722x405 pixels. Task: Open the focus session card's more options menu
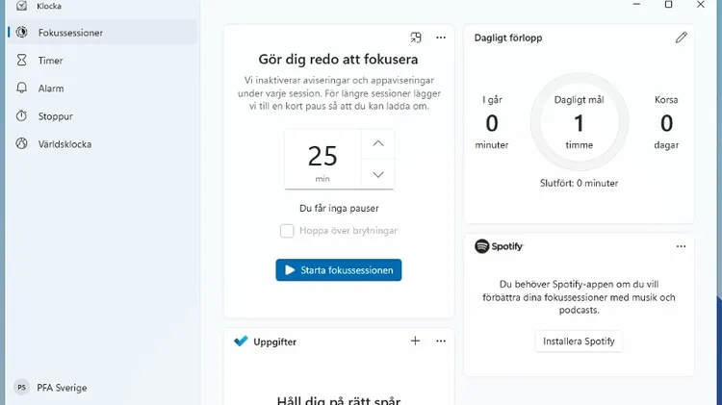(x=441, y=38)
